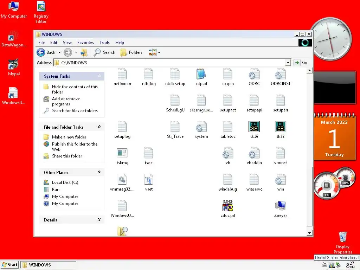360x270 pixels.
Task: Click the scrollbar up arrow
Action: [x=309, y=71]
